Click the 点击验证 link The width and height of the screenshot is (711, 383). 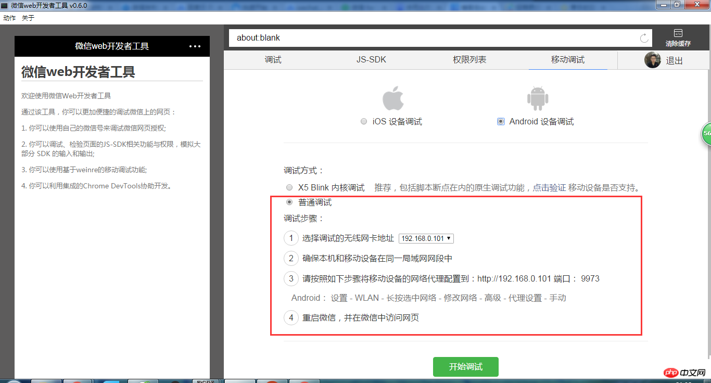(x=549, y=187)
